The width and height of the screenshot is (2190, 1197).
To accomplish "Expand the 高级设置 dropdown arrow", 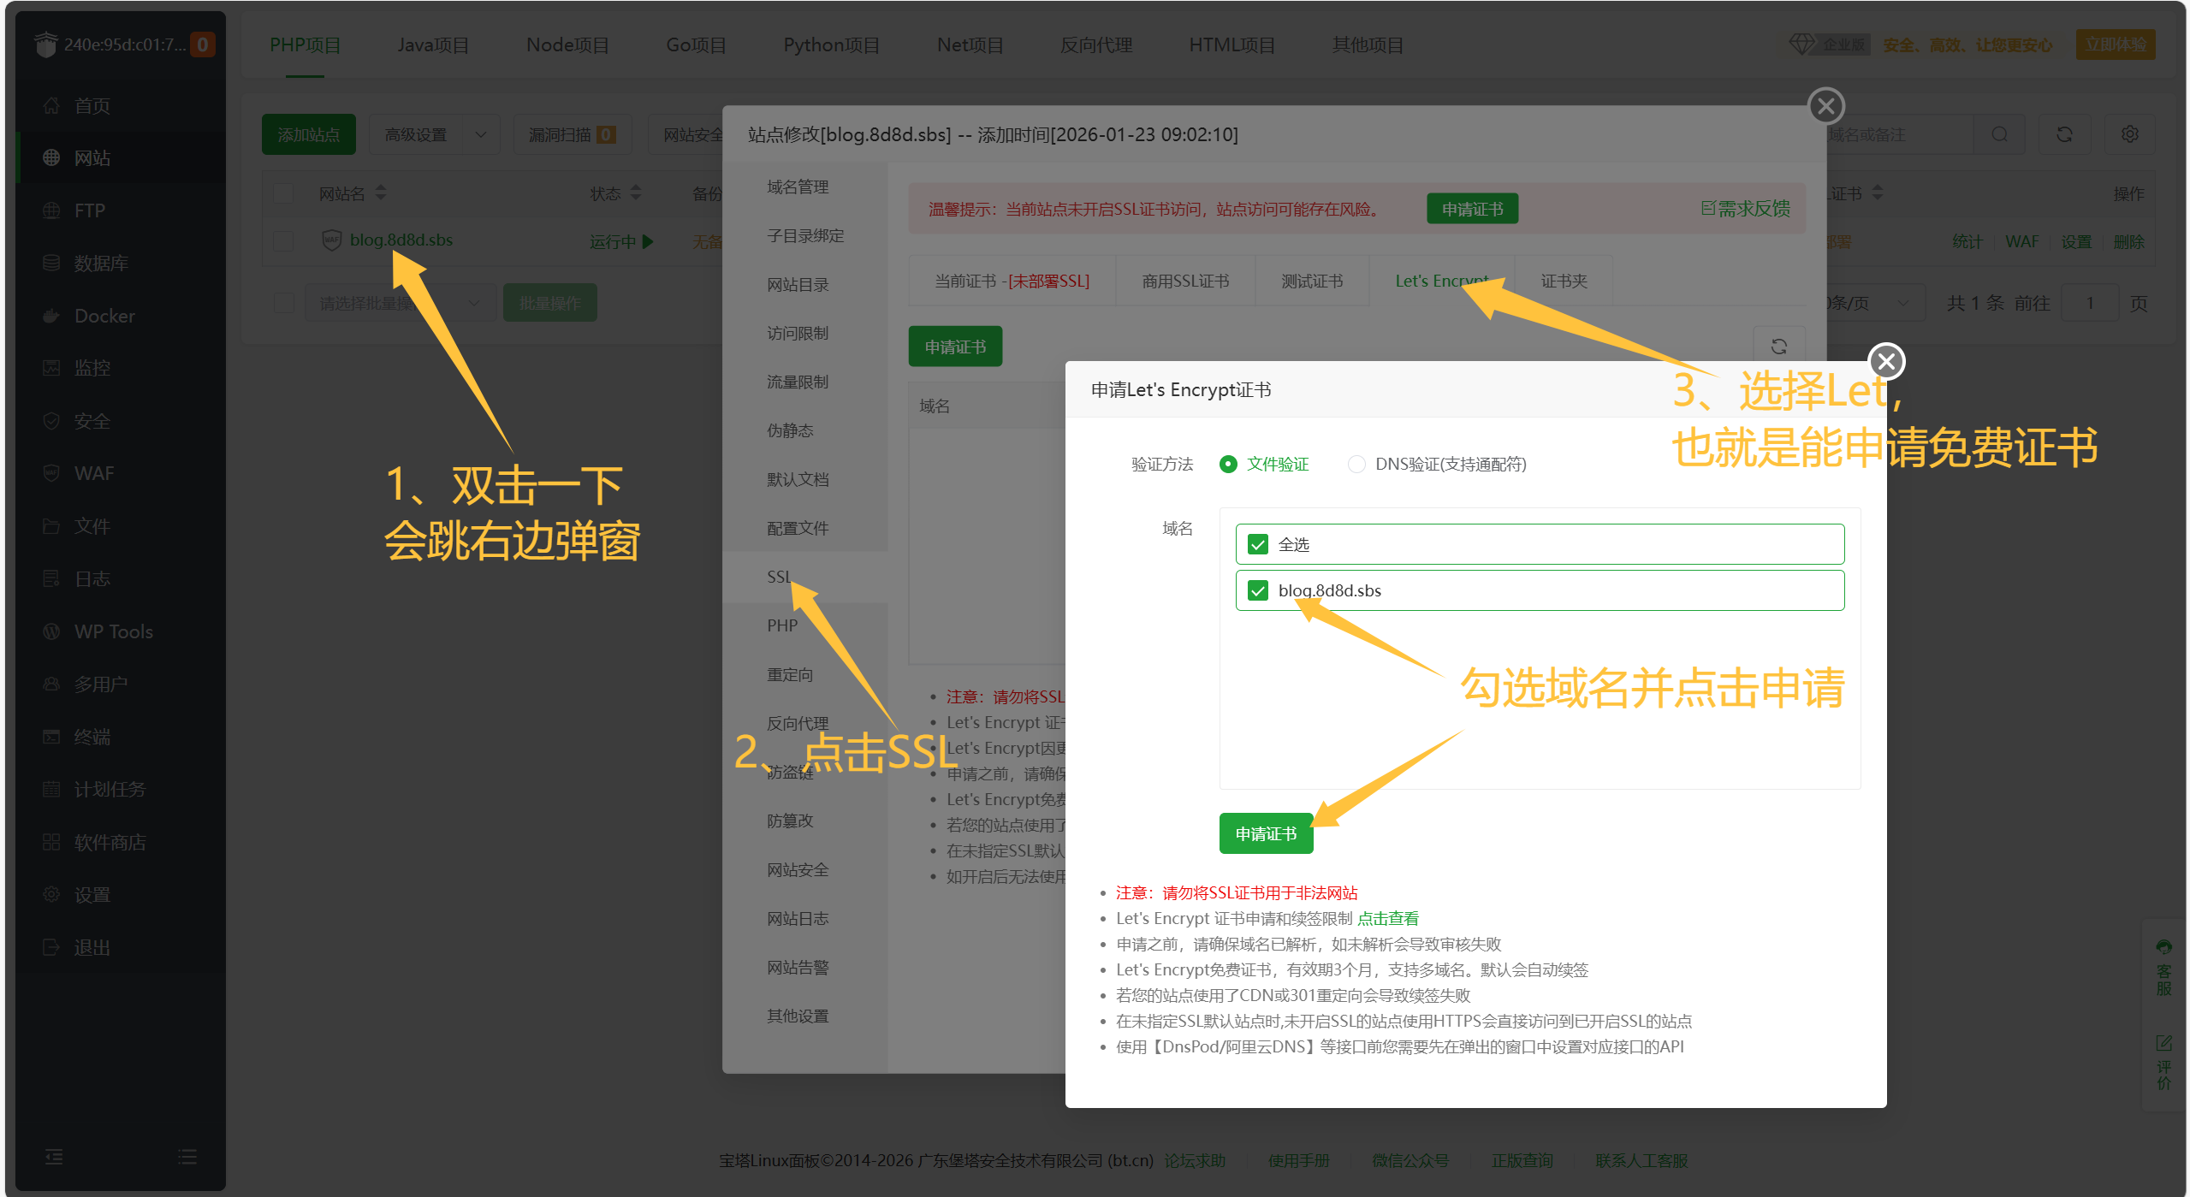I will (481, 134).
